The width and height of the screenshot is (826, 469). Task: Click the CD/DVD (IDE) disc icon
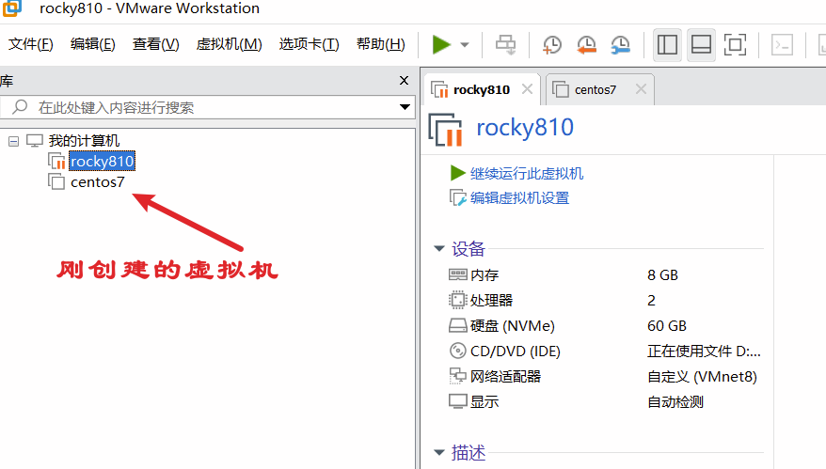click(458, 351)
